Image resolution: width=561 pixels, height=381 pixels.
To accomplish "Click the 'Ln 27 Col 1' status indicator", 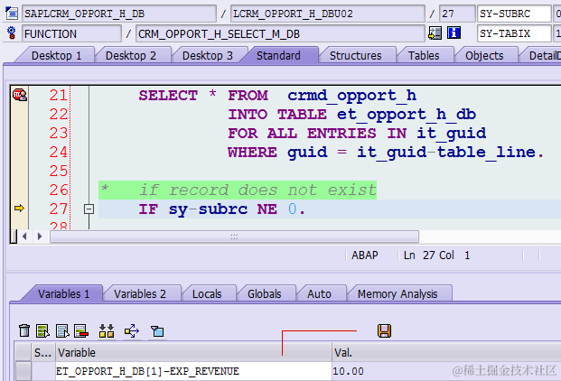I will (x=436, y=256).
